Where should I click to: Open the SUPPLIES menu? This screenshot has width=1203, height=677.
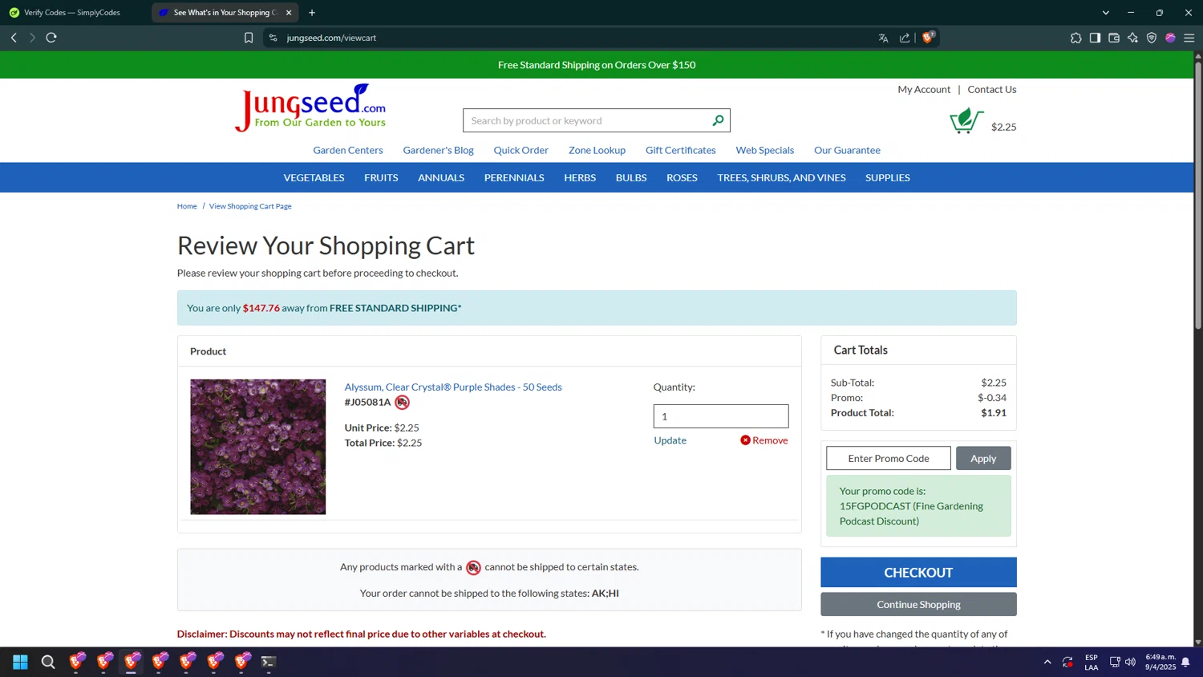click(x=888, y=177)
